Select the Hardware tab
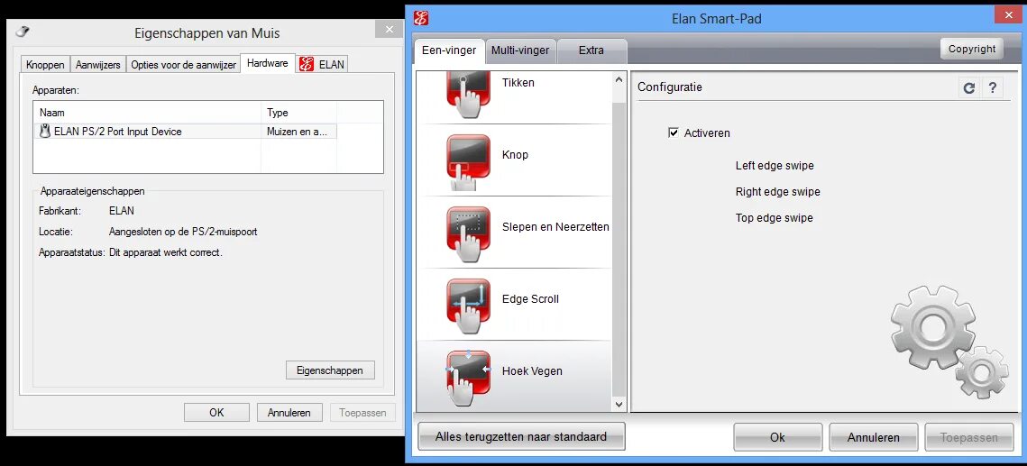The width and height of the screenshot is (1027, 466). [267, 63]
